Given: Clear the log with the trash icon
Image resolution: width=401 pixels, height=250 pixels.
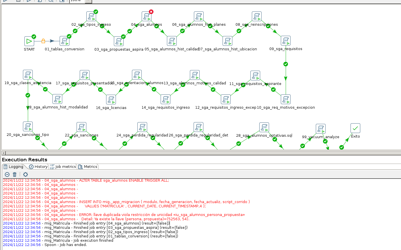Looking at the screenshot, I should click(x=15, y=174).
